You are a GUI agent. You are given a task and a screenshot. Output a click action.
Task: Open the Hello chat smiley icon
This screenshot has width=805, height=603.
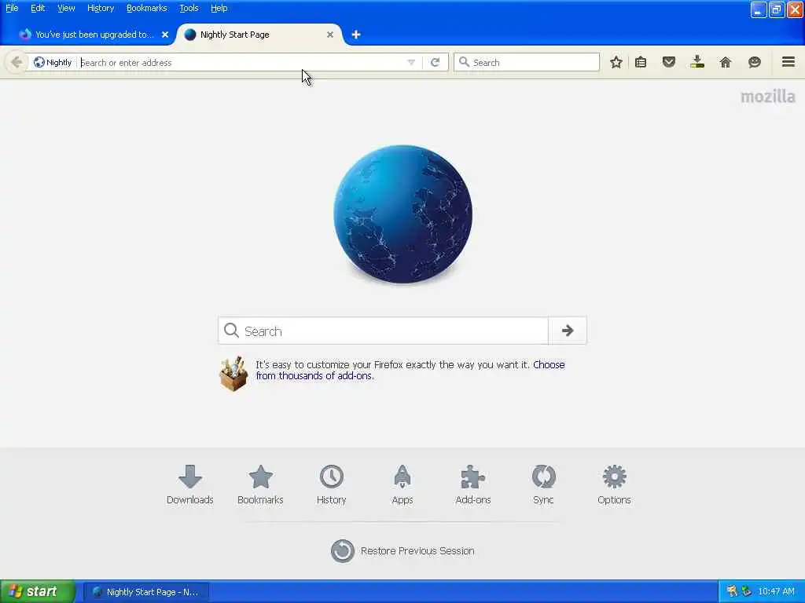tap(754, 62)
